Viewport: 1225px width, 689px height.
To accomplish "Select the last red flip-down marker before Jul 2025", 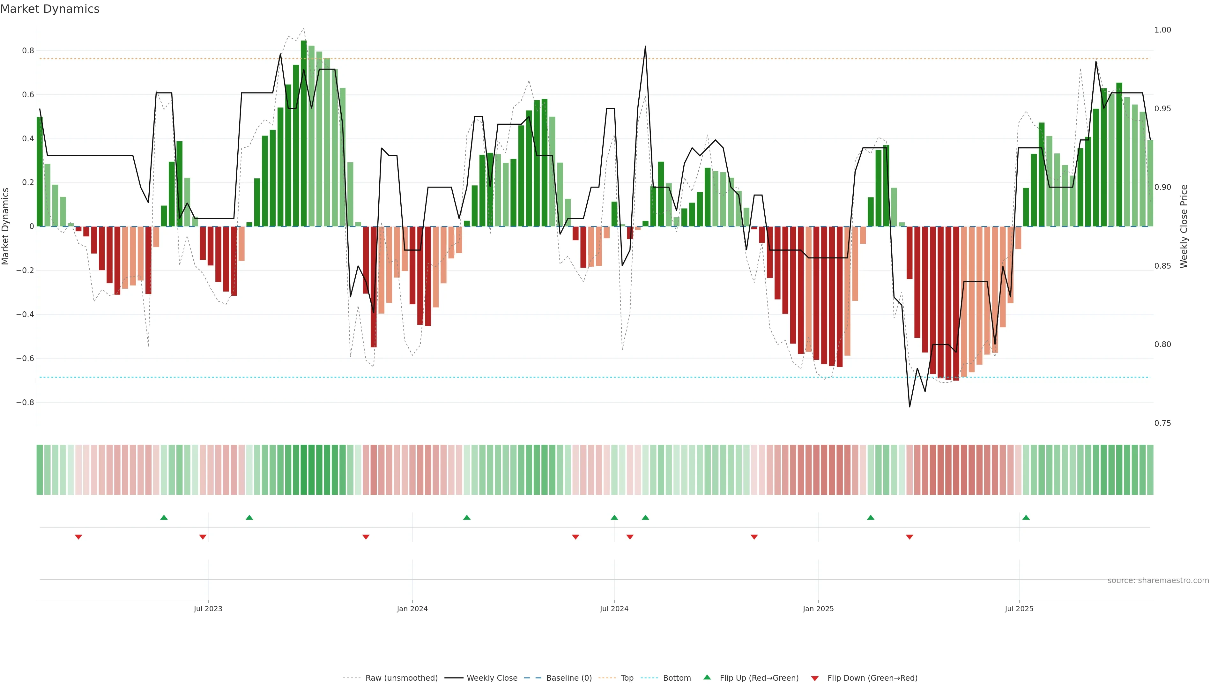I will 909,537.
